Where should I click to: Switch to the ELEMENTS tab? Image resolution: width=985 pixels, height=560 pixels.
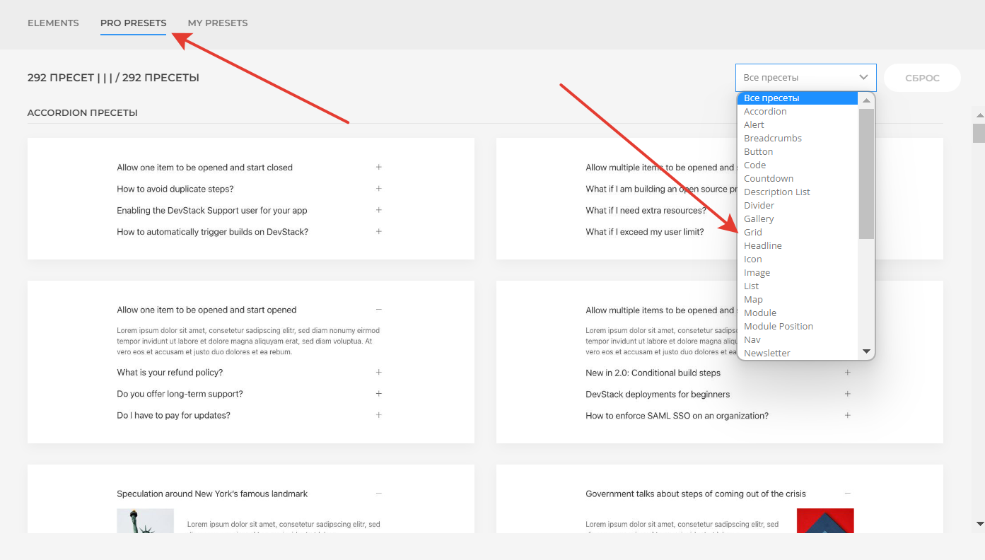(x=53, y=23)
